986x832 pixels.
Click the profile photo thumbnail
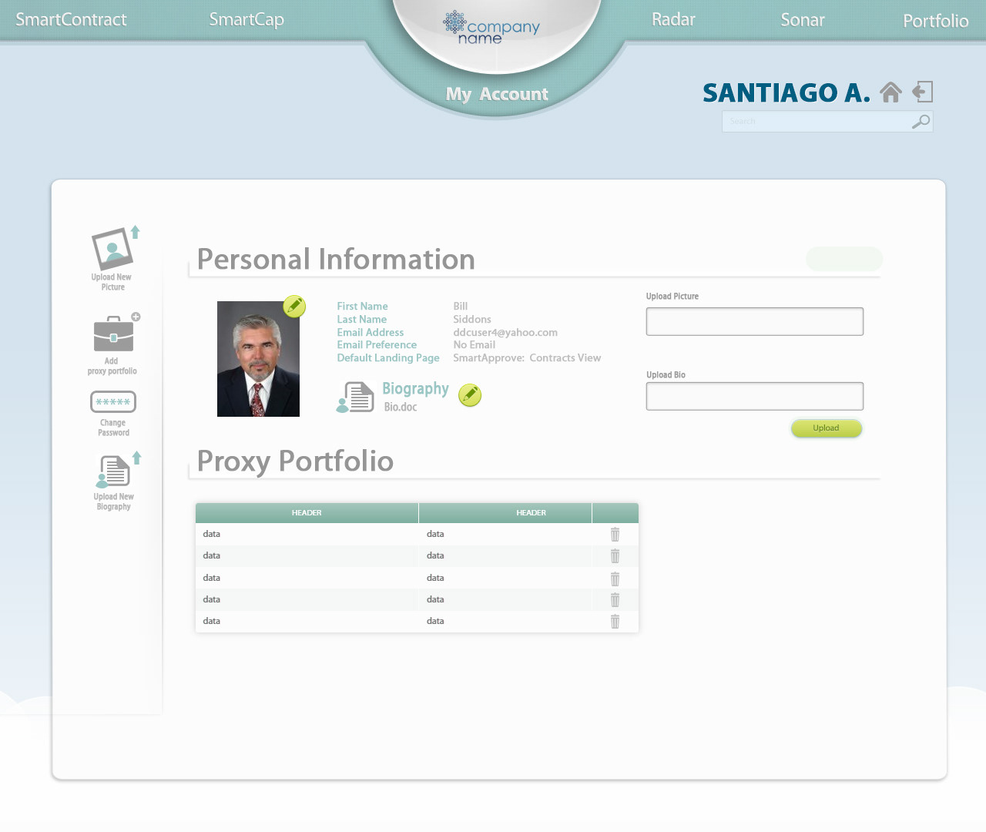tap(258, 359)
